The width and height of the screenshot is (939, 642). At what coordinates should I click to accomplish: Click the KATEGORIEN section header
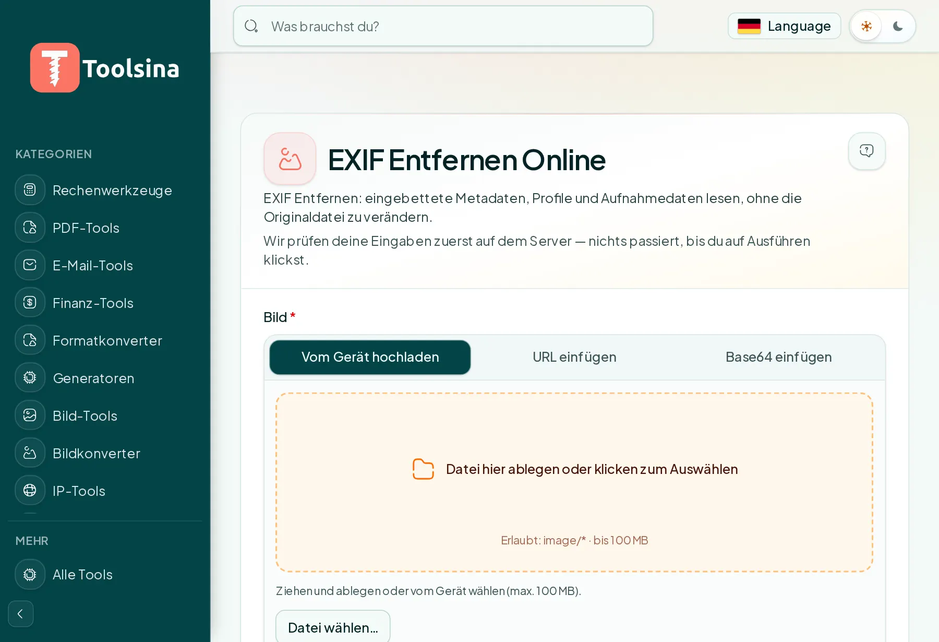pyautogui.click(x=54, y=154)
